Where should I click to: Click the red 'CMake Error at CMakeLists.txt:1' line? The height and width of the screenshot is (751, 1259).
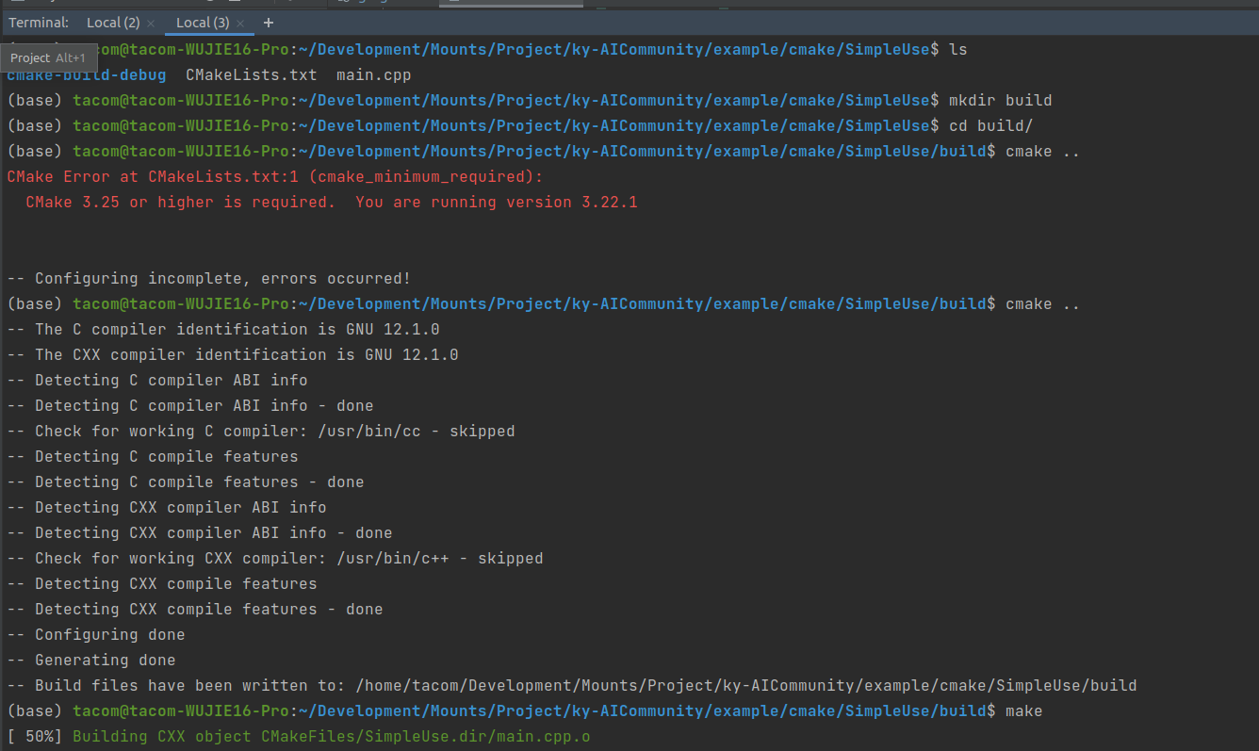275,176
